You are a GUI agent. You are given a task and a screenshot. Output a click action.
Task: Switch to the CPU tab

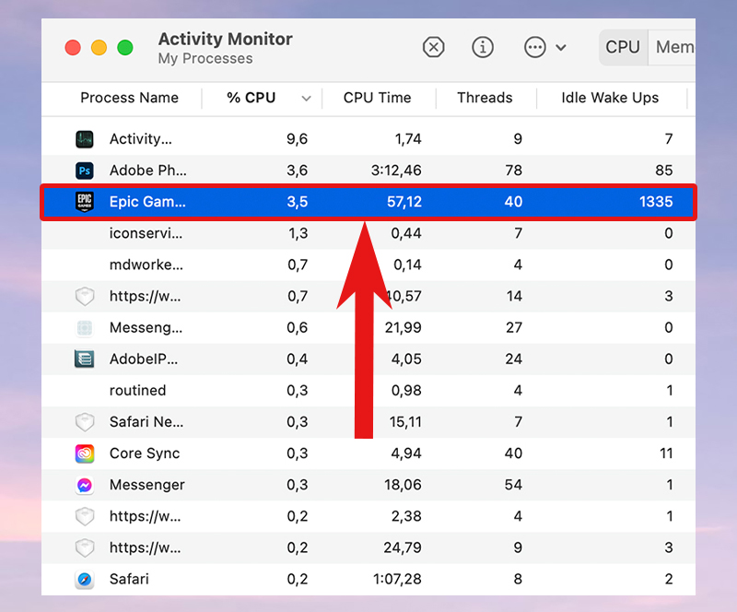623,47
